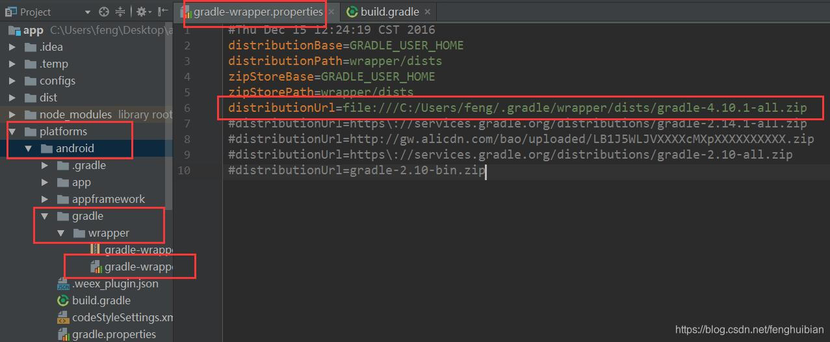830x342 pixels.
Task: Click the .gradle folder icon
Action: pos(63,165)
